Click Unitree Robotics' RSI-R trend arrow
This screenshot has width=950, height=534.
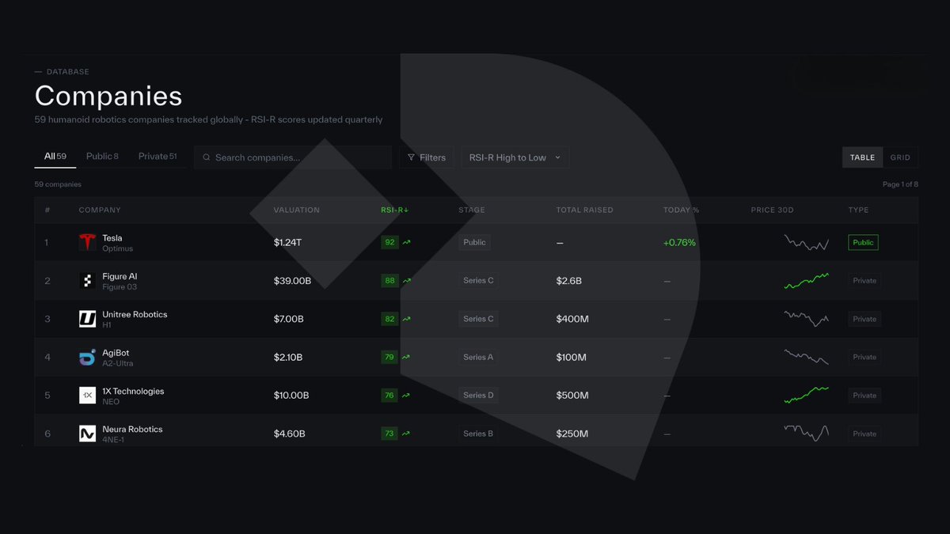pos(406,319)
